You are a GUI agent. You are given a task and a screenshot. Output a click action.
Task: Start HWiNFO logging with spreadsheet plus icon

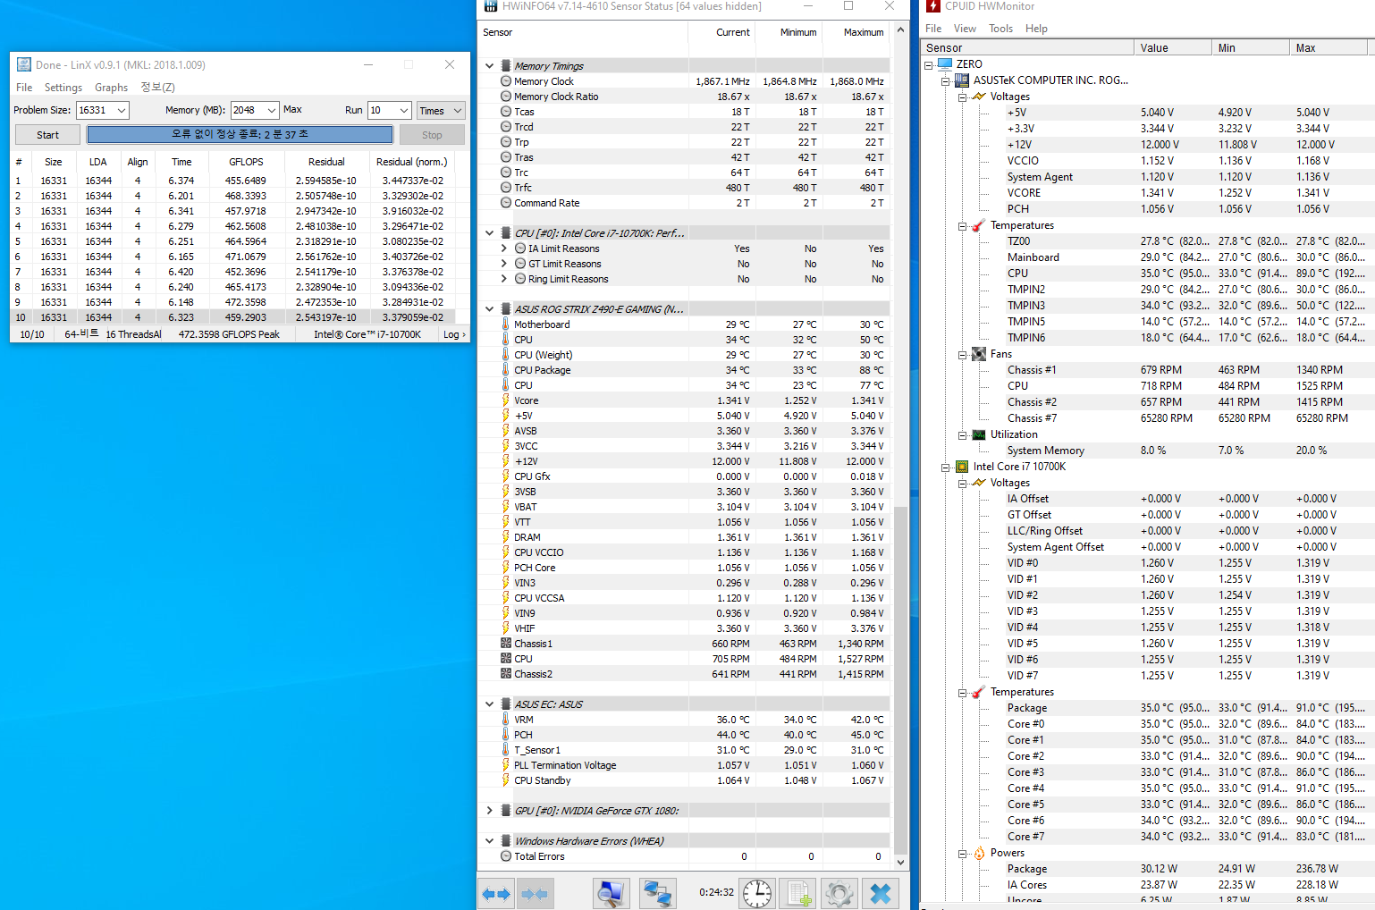(x=798, y=894)
